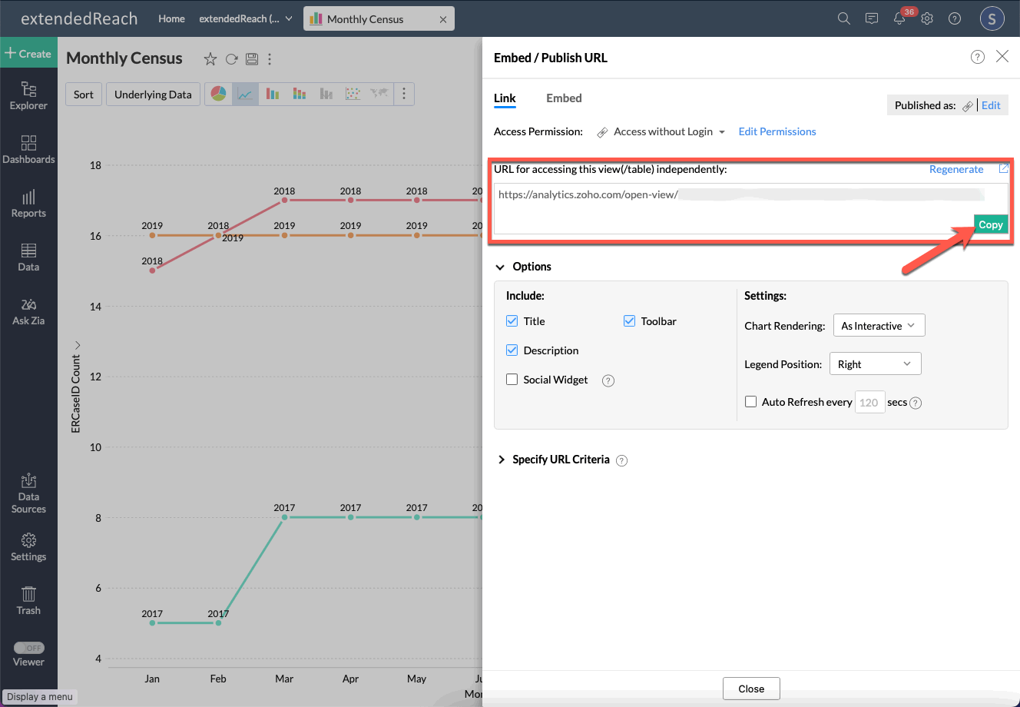Choose the stacked bar chart type
The width and height of the screenshot is (1020, 707).
coord(299,94)
